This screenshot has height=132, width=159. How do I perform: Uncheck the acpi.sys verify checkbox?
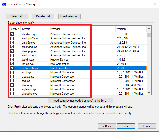12,72
